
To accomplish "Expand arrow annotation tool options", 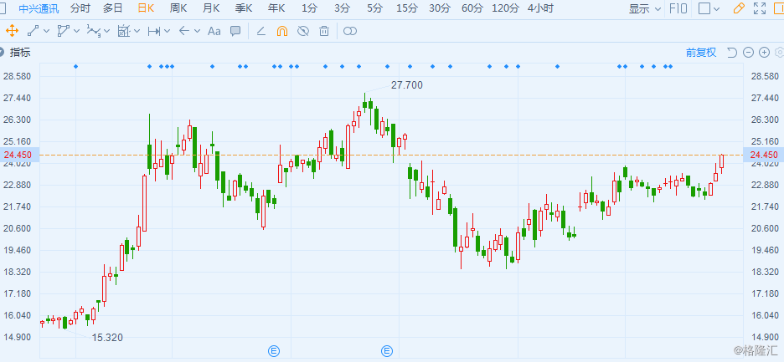I will pos(197,31).
